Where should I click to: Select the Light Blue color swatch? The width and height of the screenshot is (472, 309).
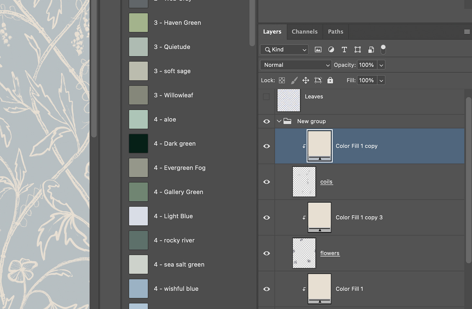tap(138, 216)
